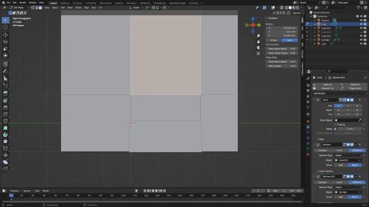Select the Spin tool
The height and width of the screenshot is (207, 369).
pos(5,135)
